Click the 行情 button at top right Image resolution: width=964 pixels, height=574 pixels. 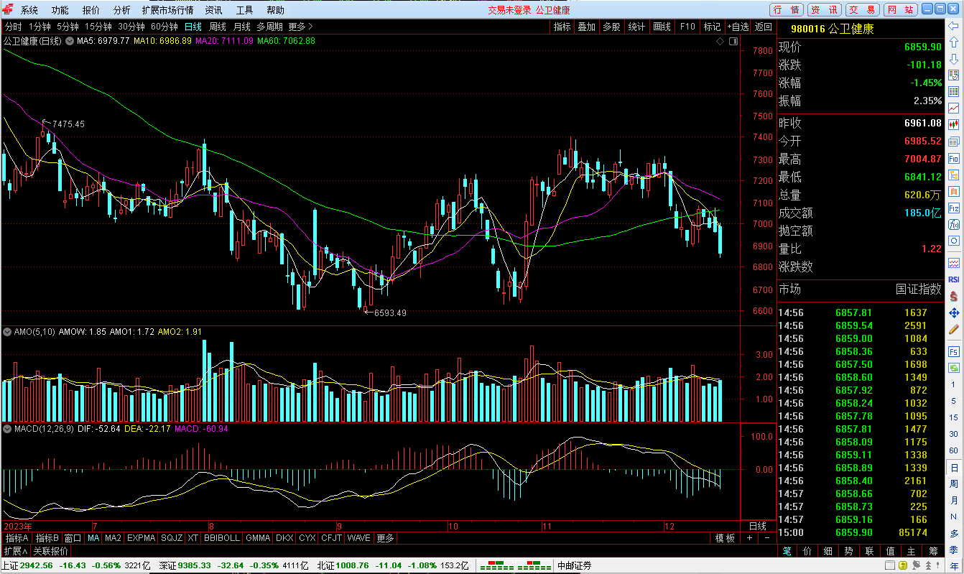[787, 10]
